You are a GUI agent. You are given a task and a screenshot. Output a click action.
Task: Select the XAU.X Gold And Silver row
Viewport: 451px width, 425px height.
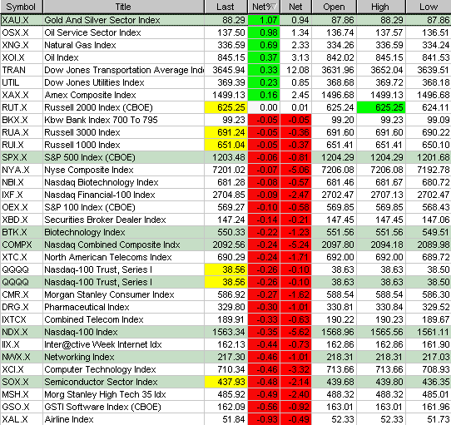pos(226,20)
